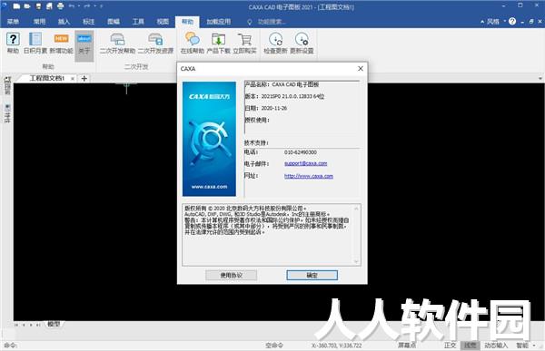
Task: Close the CAXA about dialog
Action: pos(361,68)
